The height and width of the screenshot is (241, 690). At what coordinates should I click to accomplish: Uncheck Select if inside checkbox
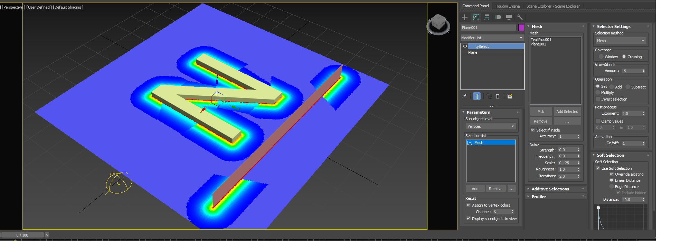[x=533, y=130]
